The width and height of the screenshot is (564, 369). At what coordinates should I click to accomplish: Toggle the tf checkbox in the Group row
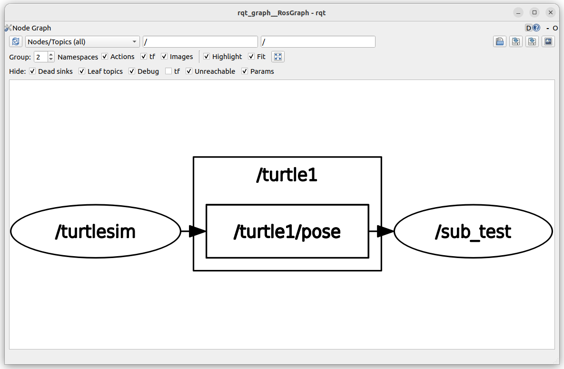pyautogui.click(x=144, y=57)
